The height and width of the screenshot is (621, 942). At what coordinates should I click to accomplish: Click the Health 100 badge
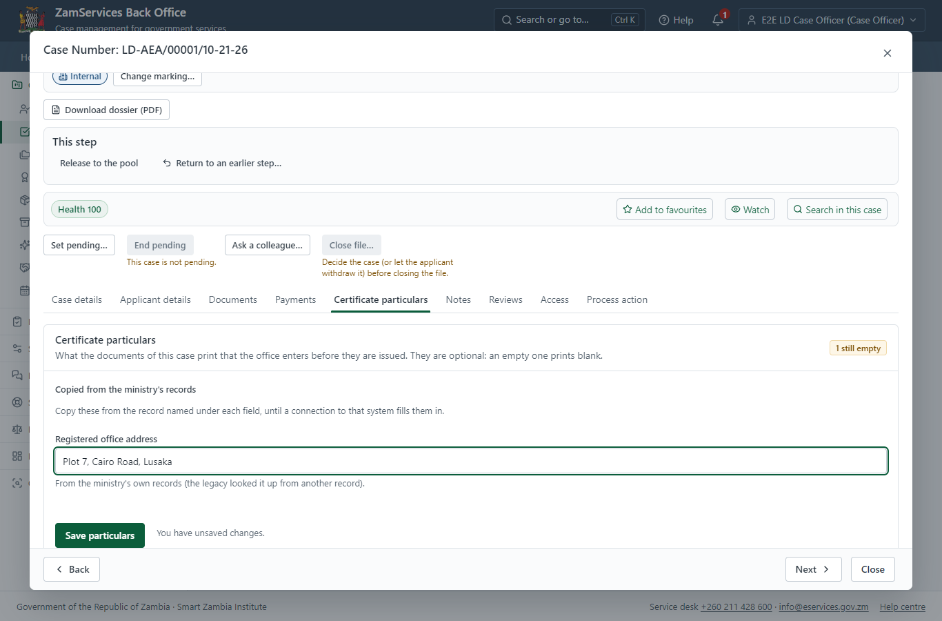79,210
